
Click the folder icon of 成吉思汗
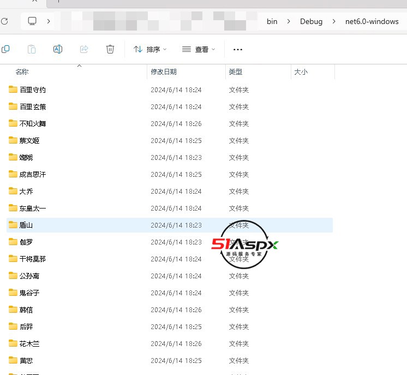(13, 174)
